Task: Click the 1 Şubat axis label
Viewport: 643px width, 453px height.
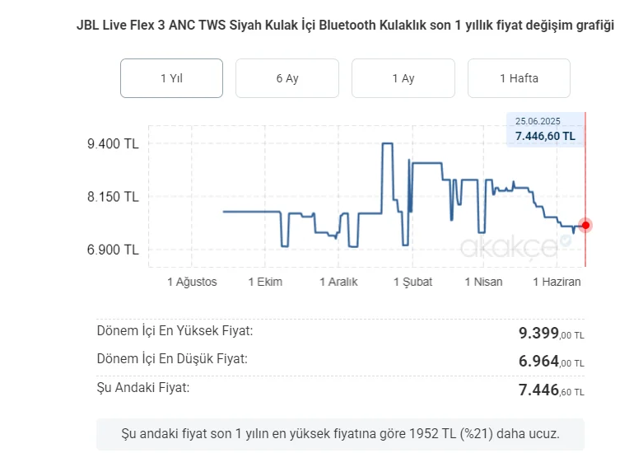Action: [x=413, y=282]
